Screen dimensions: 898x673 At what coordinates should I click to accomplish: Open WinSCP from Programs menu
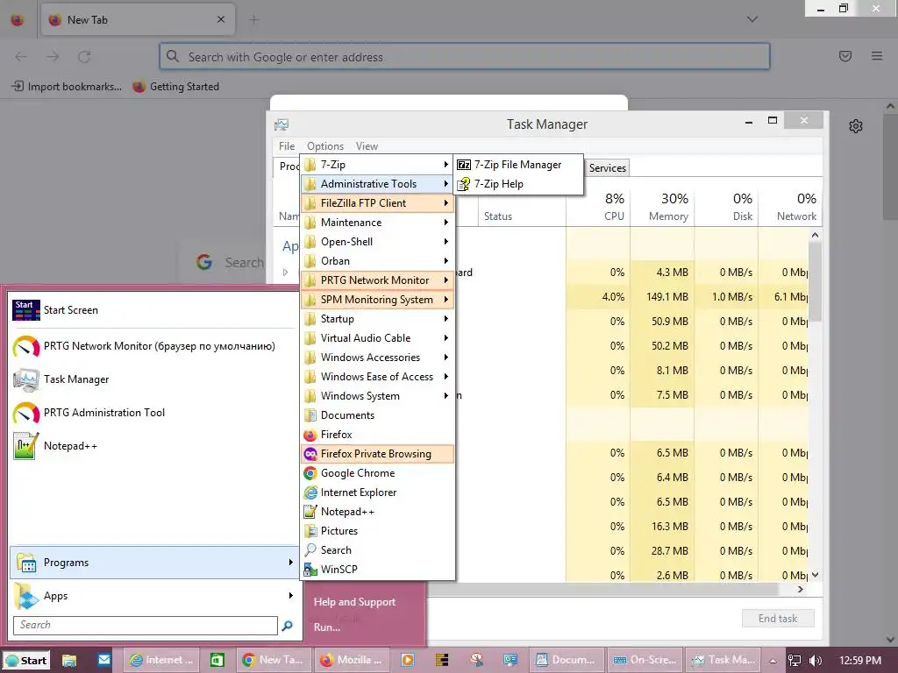click(377, 570)
